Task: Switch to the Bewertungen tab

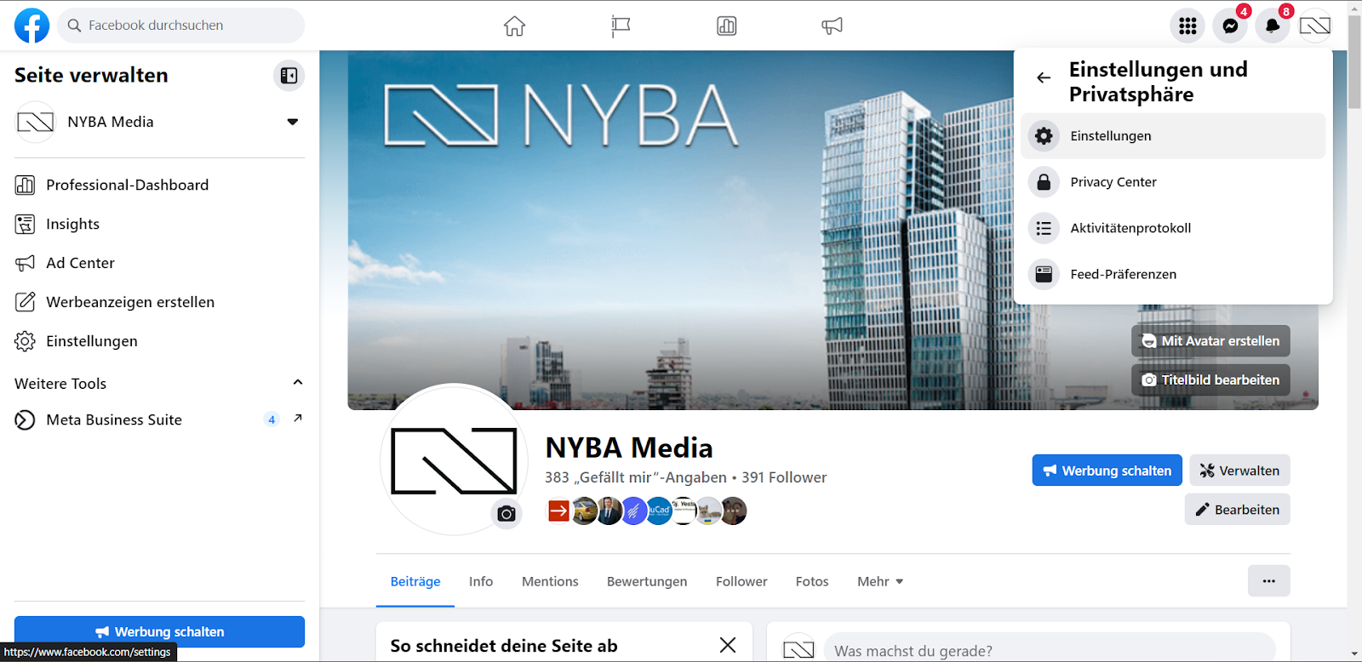Action: 647,581
